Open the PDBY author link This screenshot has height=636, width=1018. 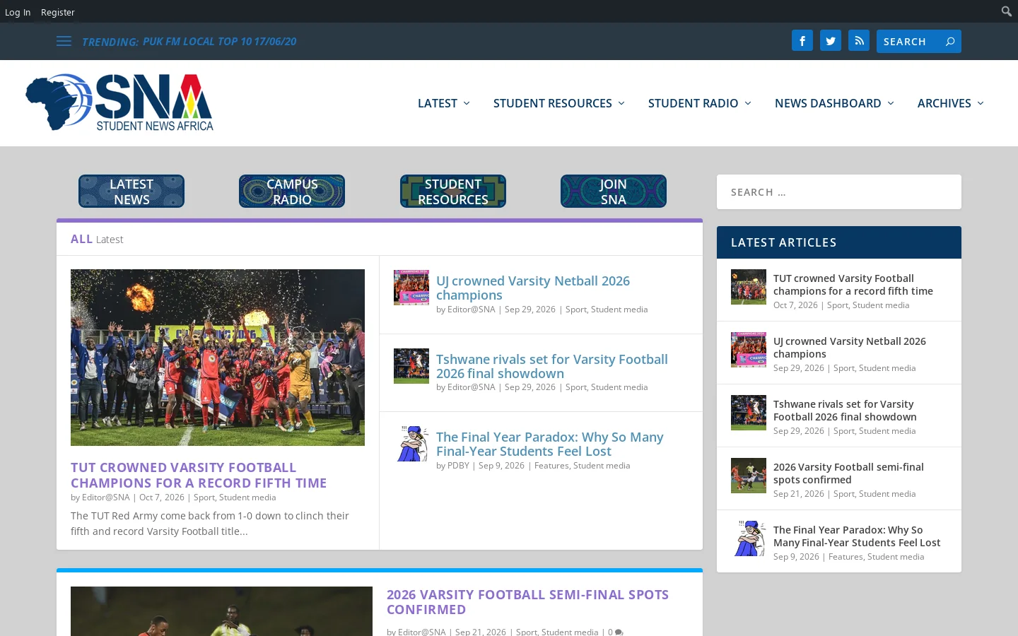pos(458,466)
